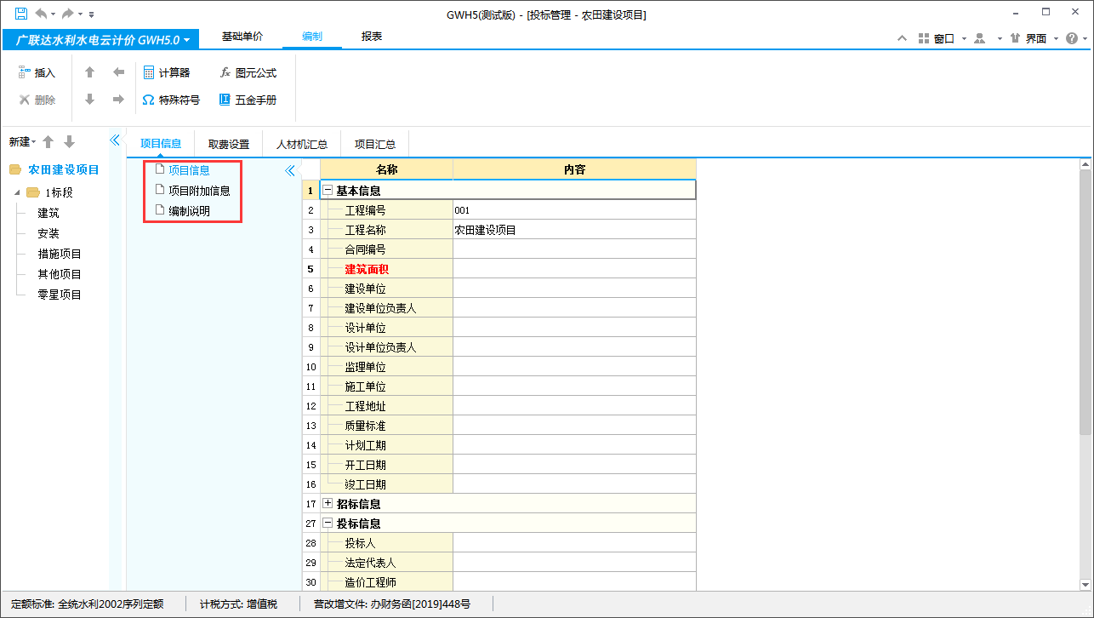Click the 开工日期 row label
This screenshot has height=618, width=1094.
click(x=365, y=465)
